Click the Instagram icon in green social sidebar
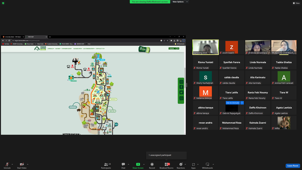This screenshot has width=302, height=170. pyautogui.click(x=181, y=82)
